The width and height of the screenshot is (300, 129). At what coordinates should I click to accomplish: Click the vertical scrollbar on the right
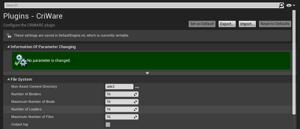point(294,62)
